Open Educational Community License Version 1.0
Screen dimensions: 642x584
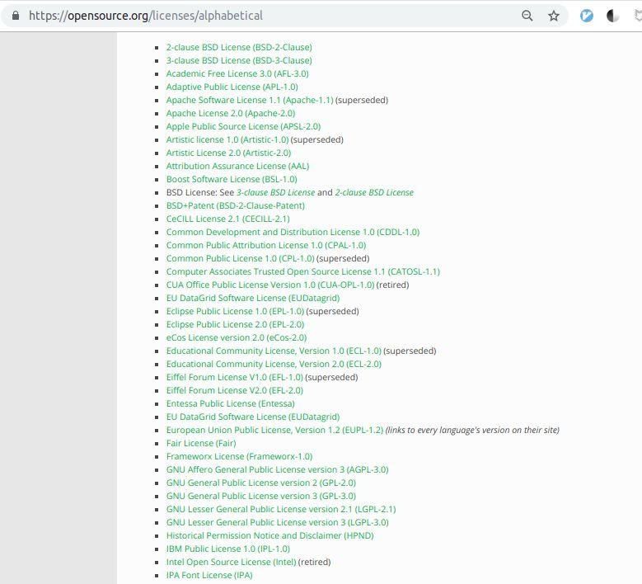[274, 351]
